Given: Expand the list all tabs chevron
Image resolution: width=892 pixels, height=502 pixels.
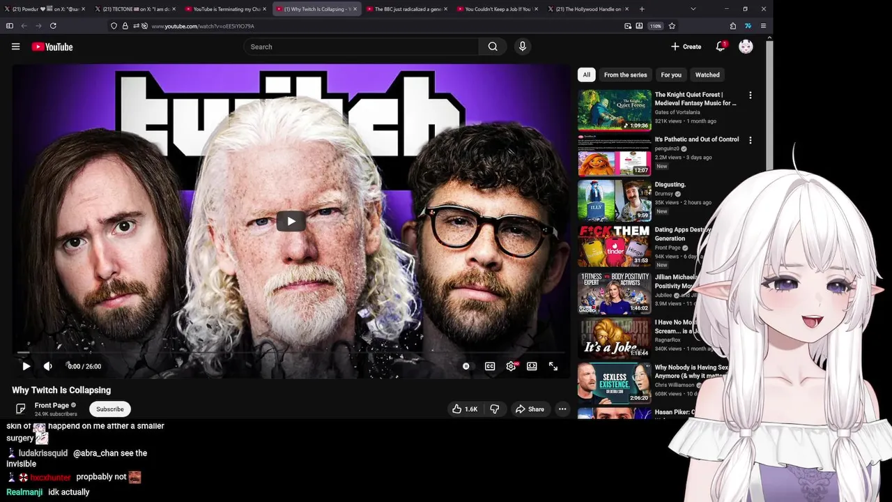Looking at the screenshot, I should tap(693, 9).
